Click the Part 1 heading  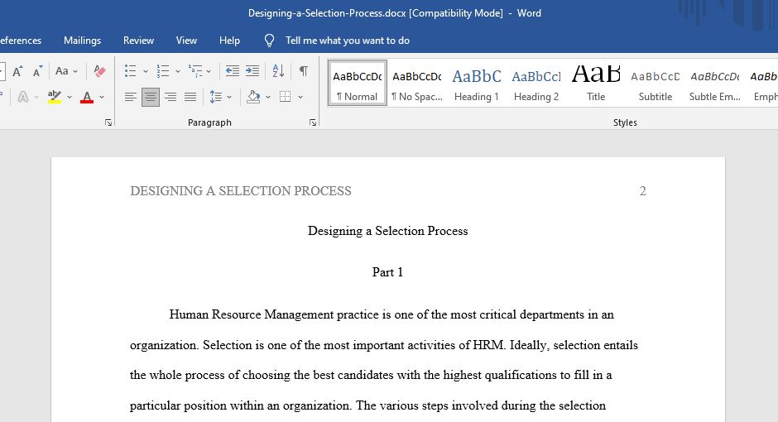(387, 272)
